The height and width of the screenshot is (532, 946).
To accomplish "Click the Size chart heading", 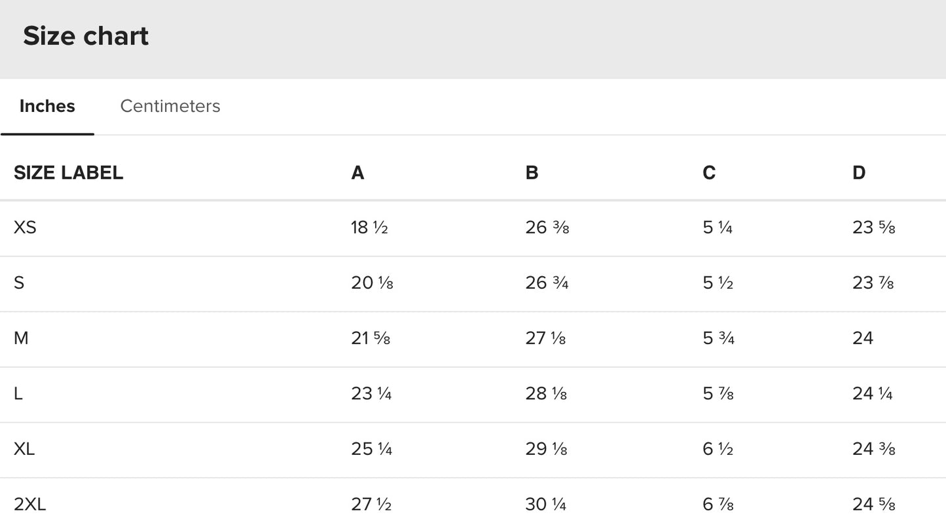I will [x=86, y=36].
